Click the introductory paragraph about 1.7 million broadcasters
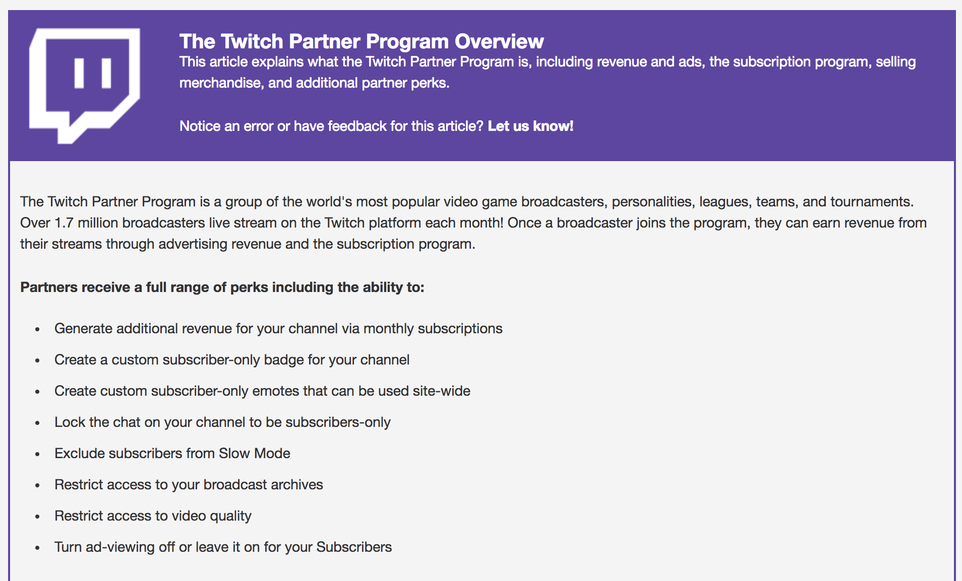The width and height of the screenshot is (962, 581). (473, 223)
